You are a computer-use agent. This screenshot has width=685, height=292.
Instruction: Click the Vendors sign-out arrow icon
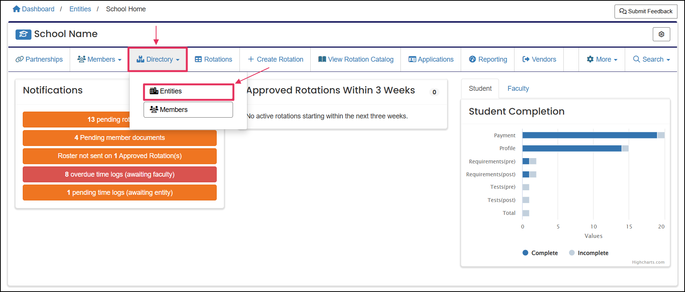coord(526,59)
